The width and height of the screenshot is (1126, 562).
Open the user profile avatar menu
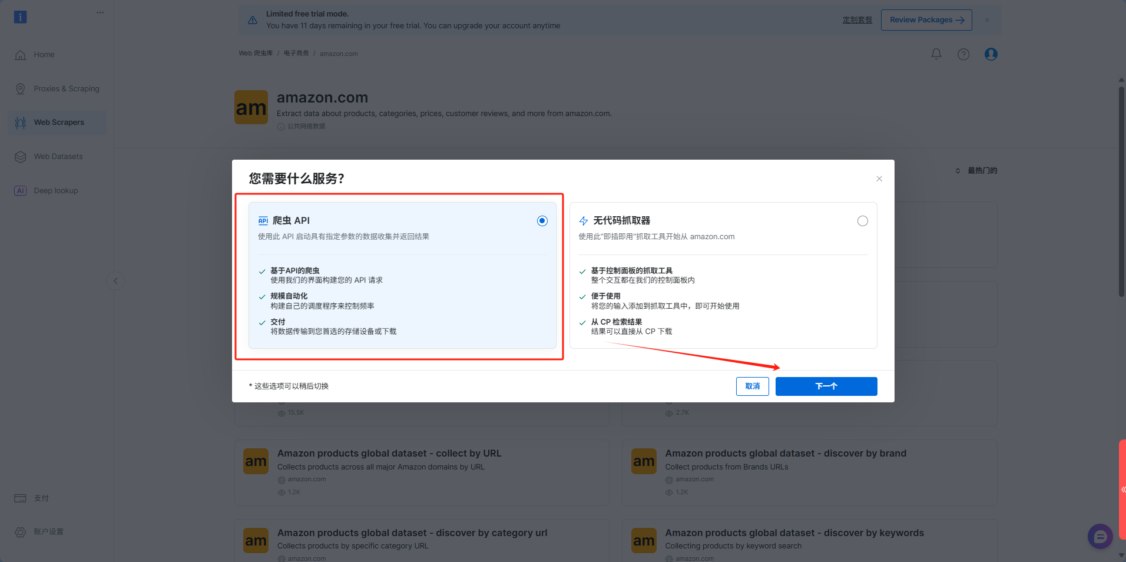pyautogui.click(x=991, y=54)
